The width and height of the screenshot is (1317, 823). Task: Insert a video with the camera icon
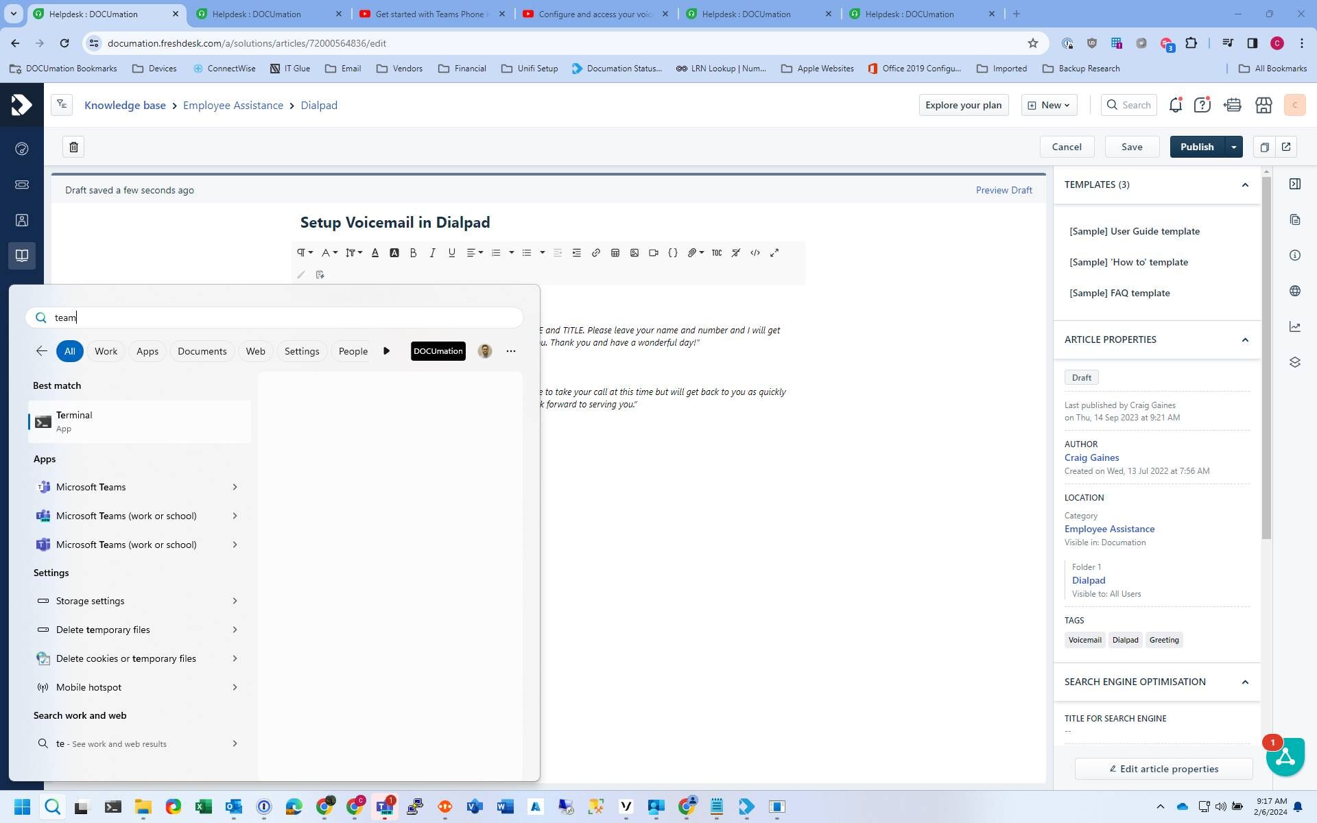654,253
